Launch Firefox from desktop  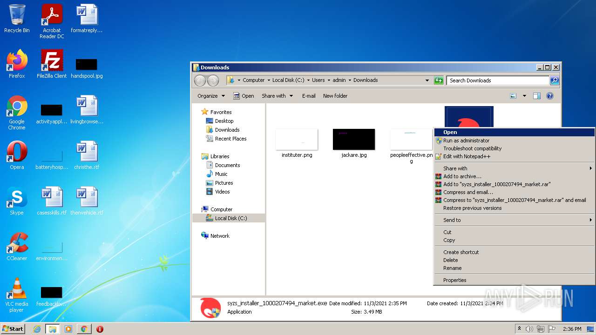[17, 64]
